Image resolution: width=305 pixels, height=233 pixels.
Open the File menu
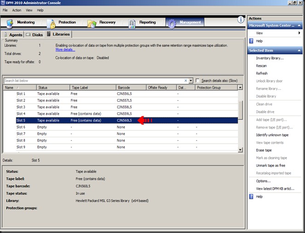click(x=5, y=10)
